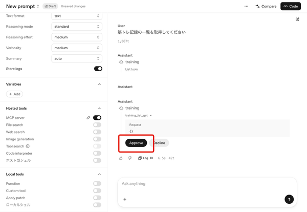307x212 pixels.
Task: Click the Compare button
Action: pyautogui.click(x=266, y=6)
